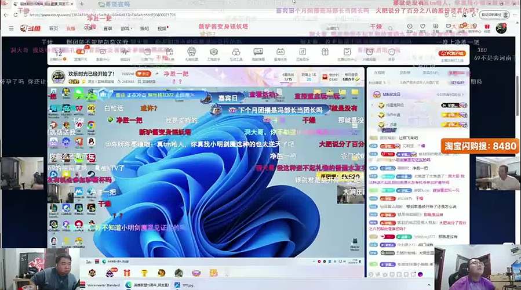
Task: Expand the 游戏 dropdown in navigation
Action: click(x=126, y=28)
